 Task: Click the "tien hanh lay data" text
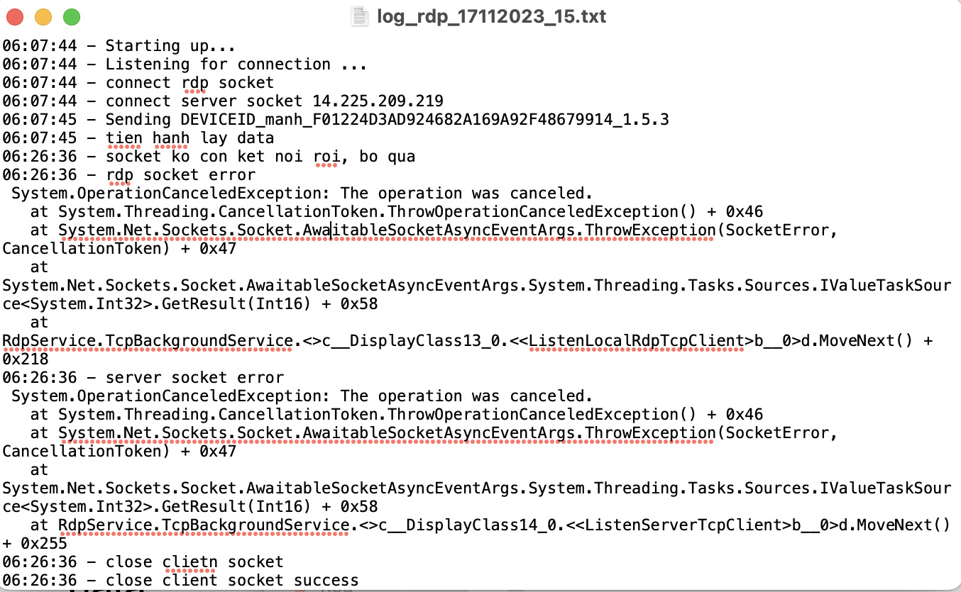(x=190, y=138)
